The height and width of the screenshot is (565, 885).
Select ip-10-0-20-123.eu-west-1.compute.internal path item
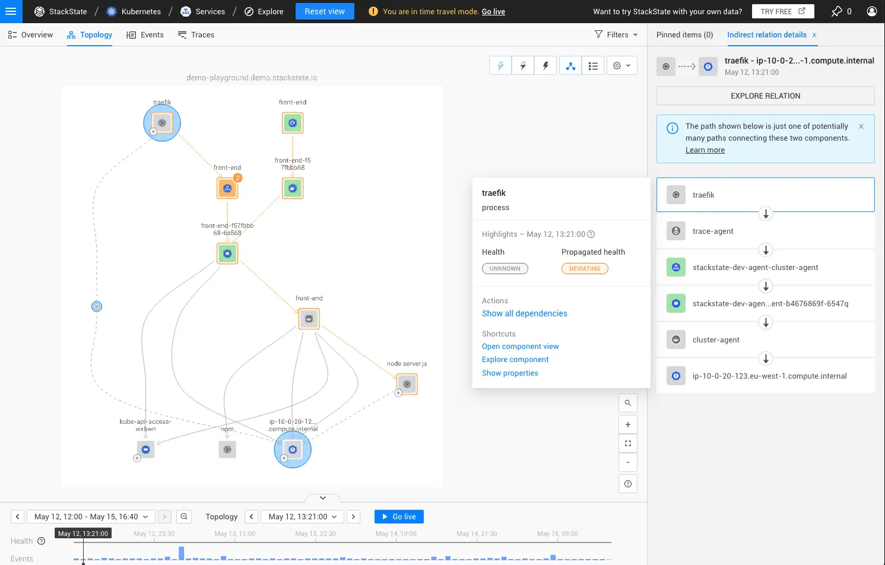tap(765, 376)
